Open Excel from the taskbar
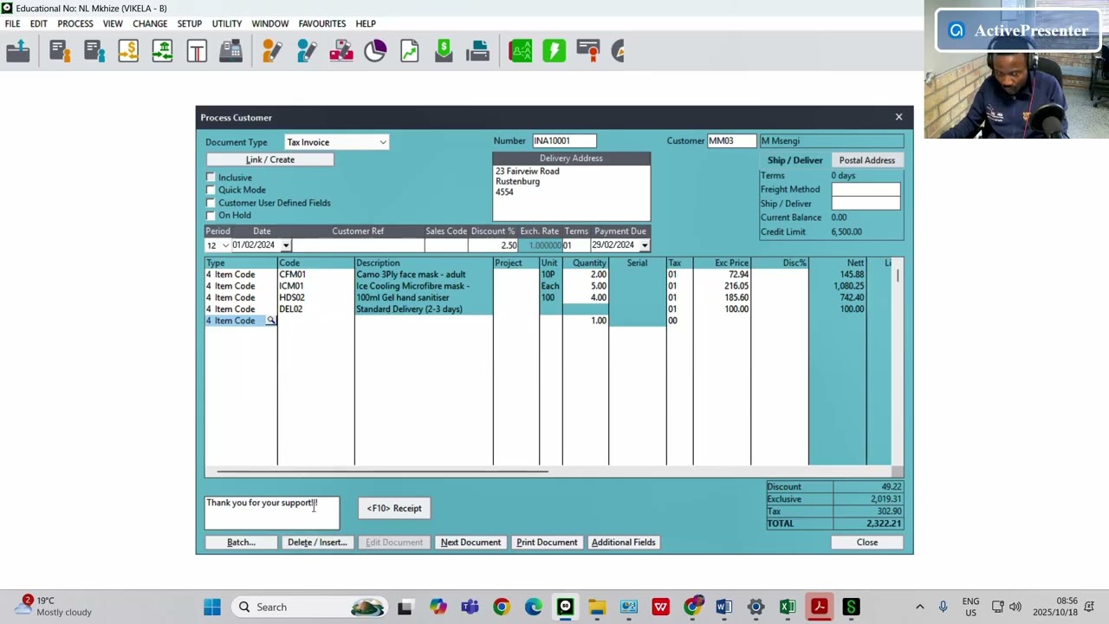The image size is (1109, 624). click(x=788, y=607)
